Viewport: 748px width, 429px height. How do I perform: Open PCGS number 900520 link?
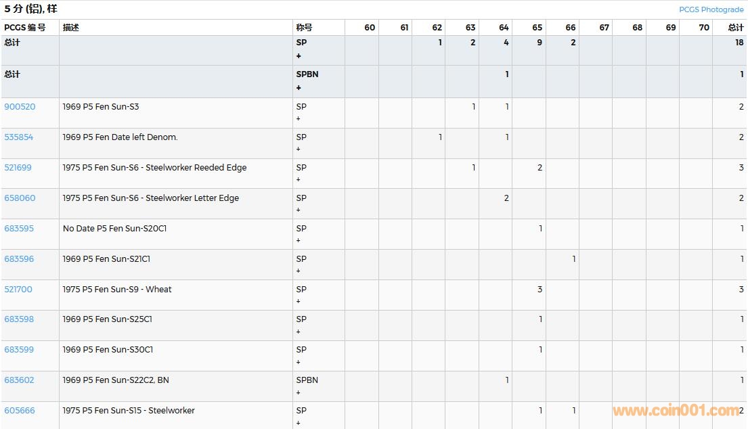pyautogui.click(x=20, y=107)
